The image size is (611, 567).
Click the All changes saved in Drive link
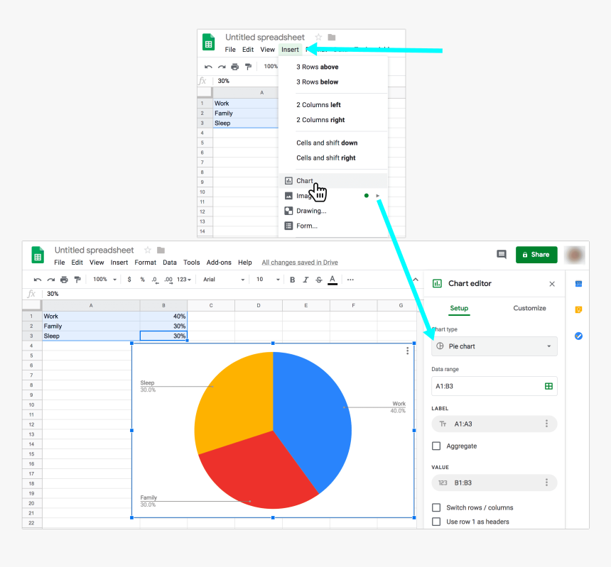pyautogui.click(x=299, y=262)
